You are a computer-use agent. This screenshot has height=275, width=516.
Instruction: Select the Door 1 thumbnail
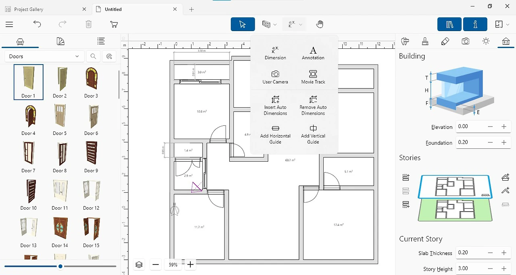pos(29,82)
